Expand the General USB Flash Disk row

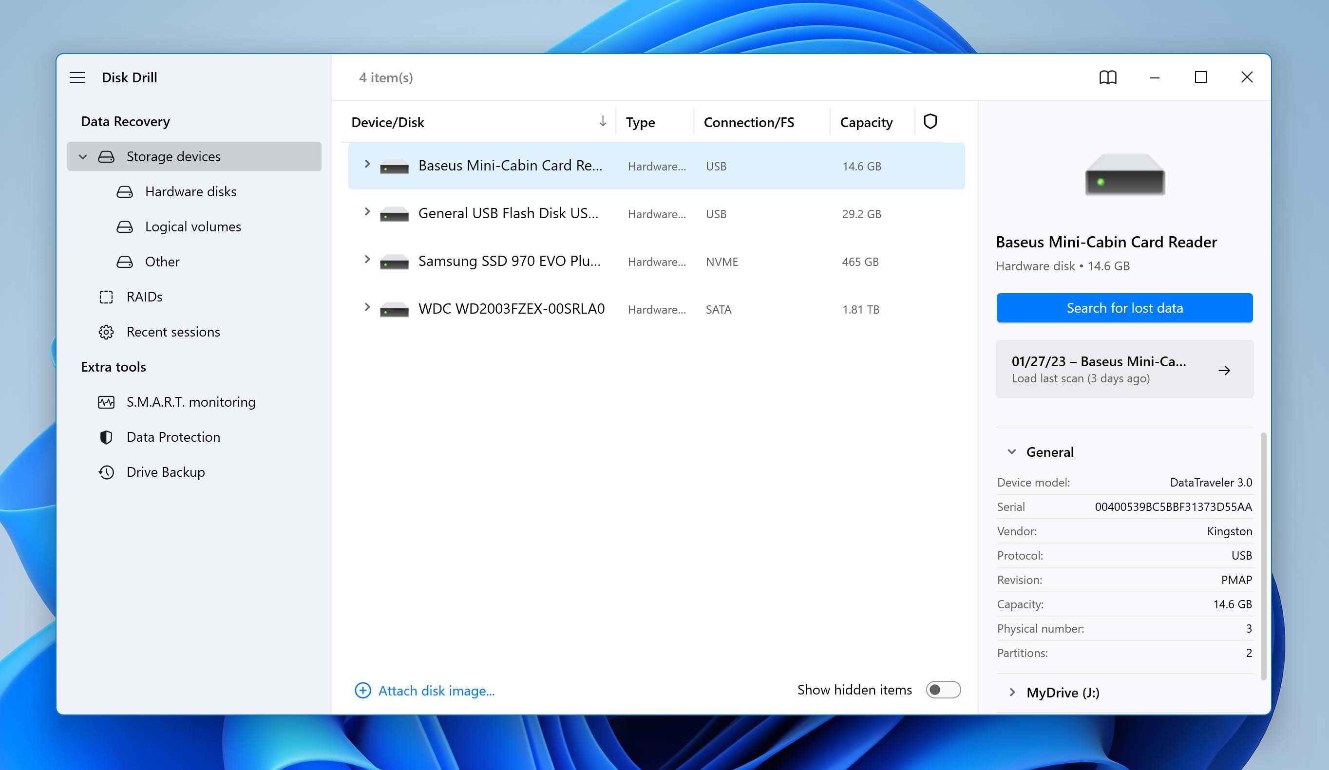(367, 213)
